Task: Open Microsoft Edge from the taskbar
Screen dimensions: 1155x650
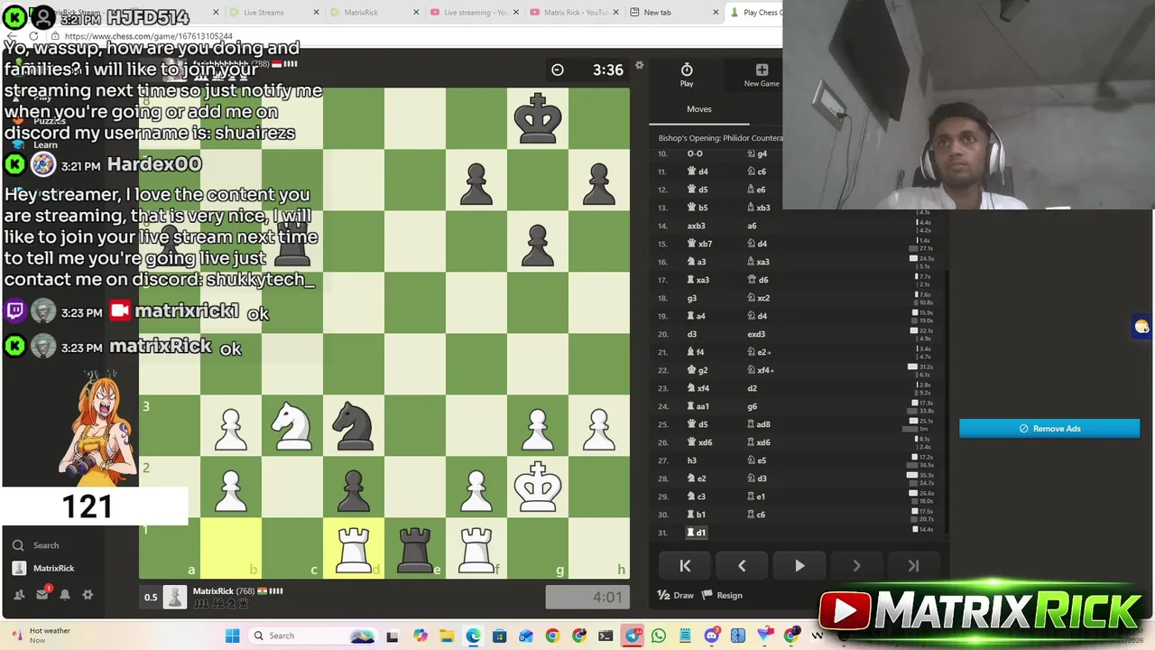Action: point(473,636)
